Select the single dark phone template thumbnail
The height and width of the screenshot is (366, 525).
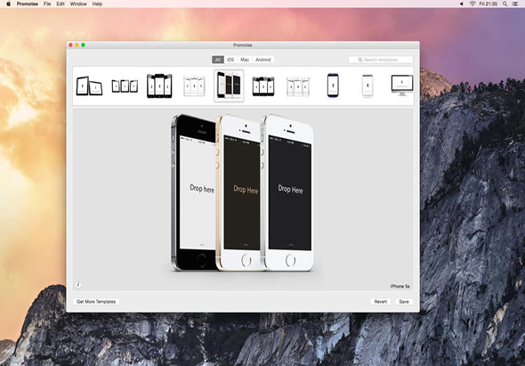click(x=333, y=85)
